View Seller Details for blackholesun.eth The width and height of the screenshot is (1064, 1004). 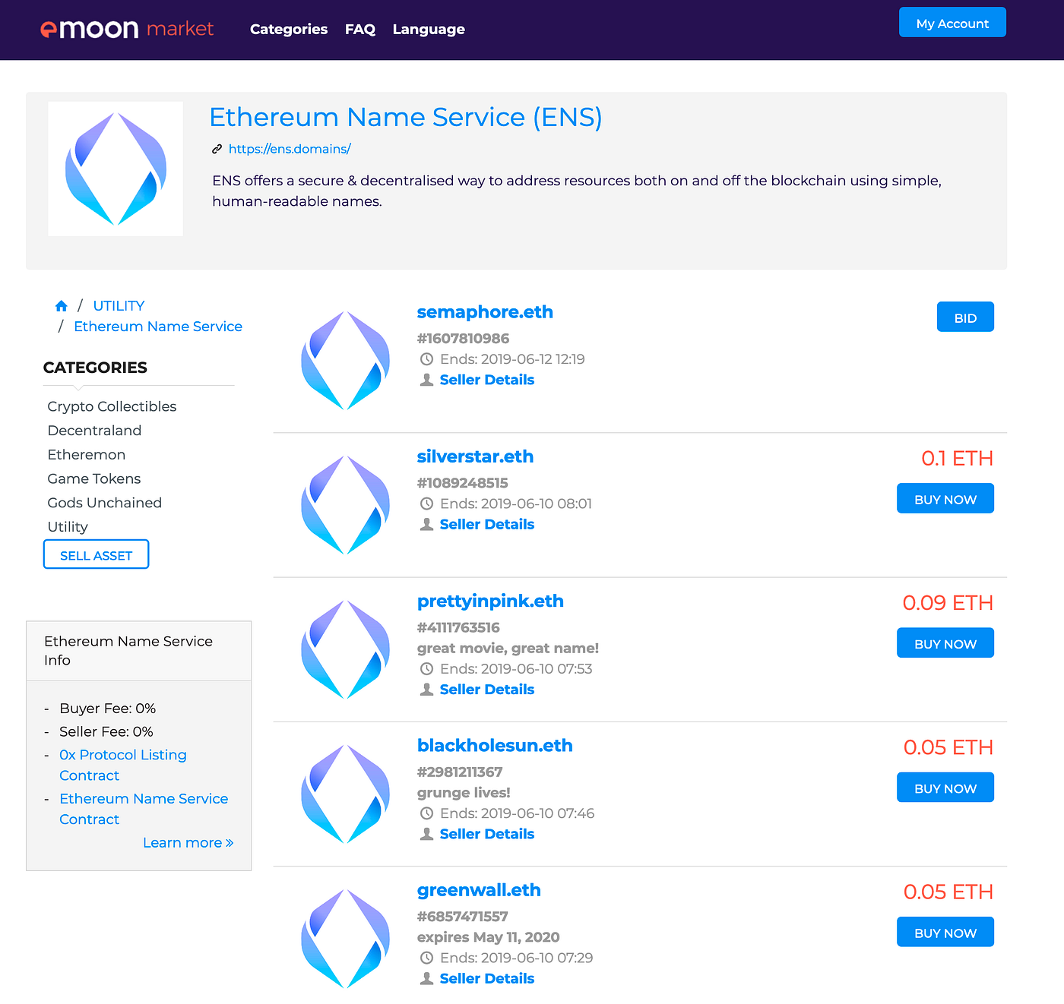[x=487, y=834]
